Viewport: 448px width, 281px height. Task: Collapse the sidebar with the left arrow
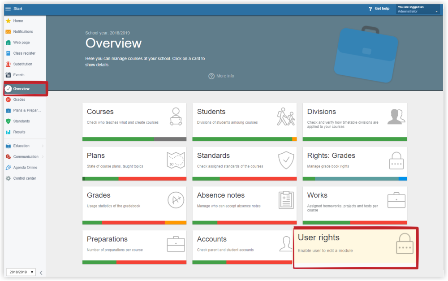[x=41, y=272]
